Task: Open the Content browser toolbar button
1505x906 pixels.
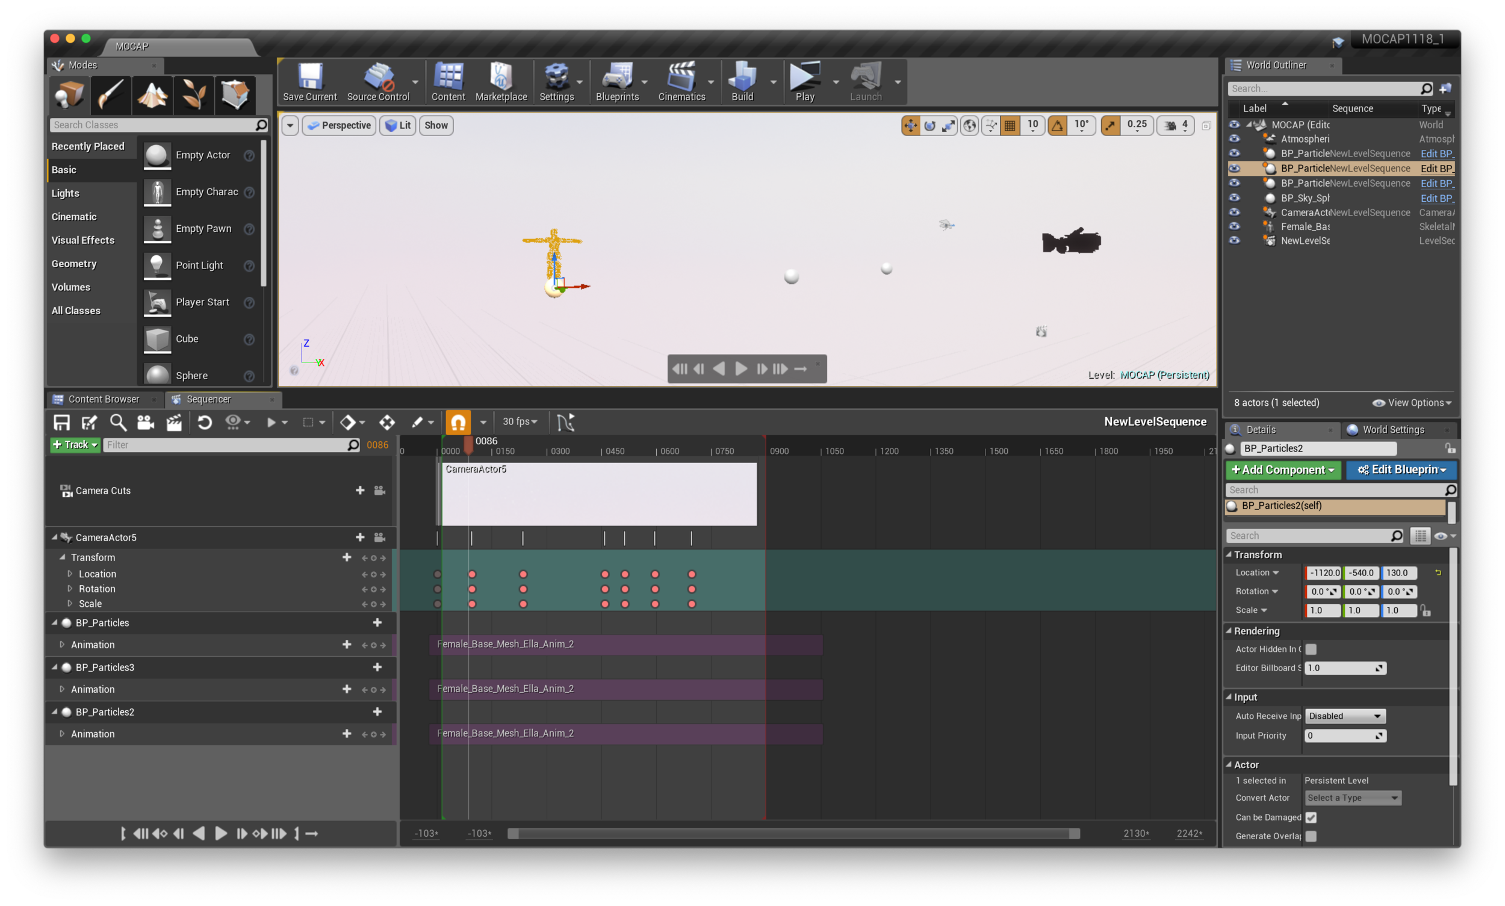Action: 448,82
